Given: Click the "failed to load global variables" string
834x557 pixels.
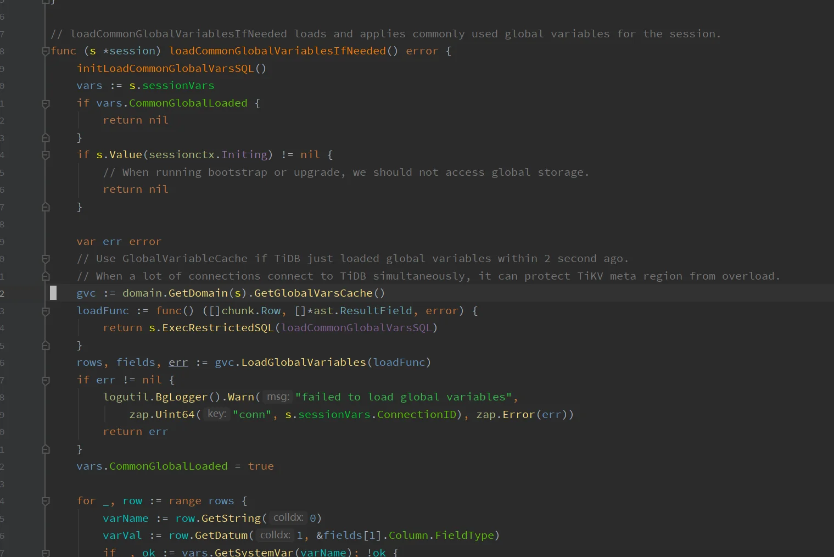Looking at the screenshot, I should [x=404, y=397].
